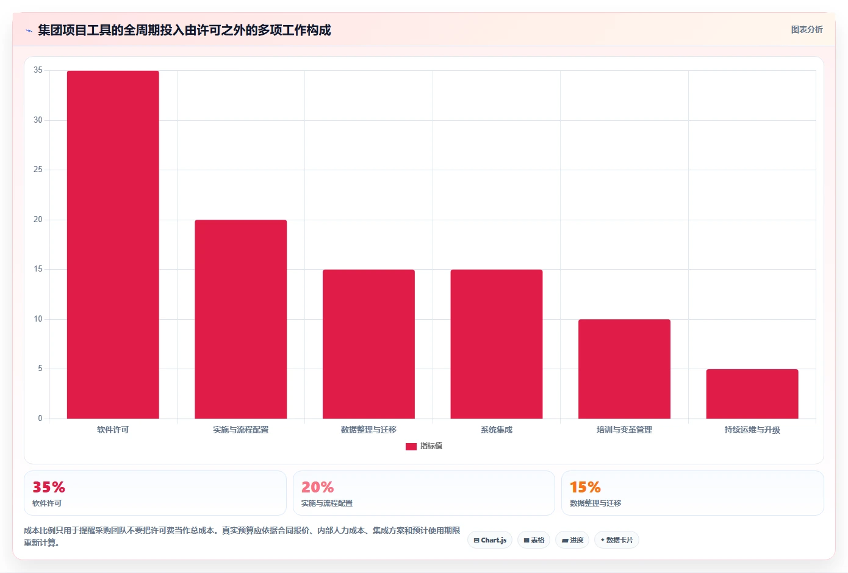Click the 软件许可 bar in the chart

tap(113, 245)
